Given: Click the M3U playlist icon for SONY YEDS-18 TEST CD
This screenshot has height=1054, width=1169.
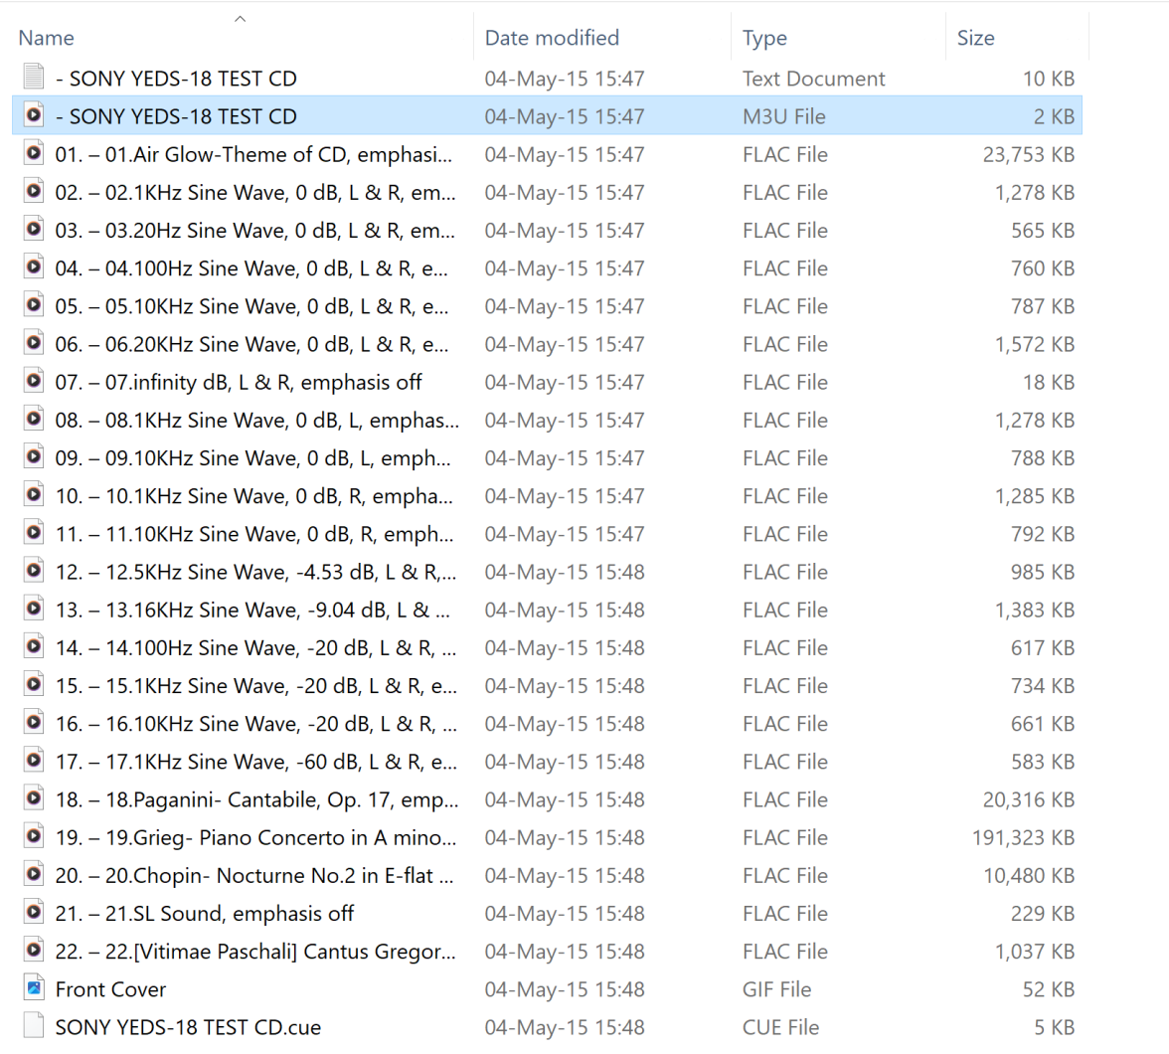Looking at the screenshot, I should pyautogui.click(x=34, y=114).
